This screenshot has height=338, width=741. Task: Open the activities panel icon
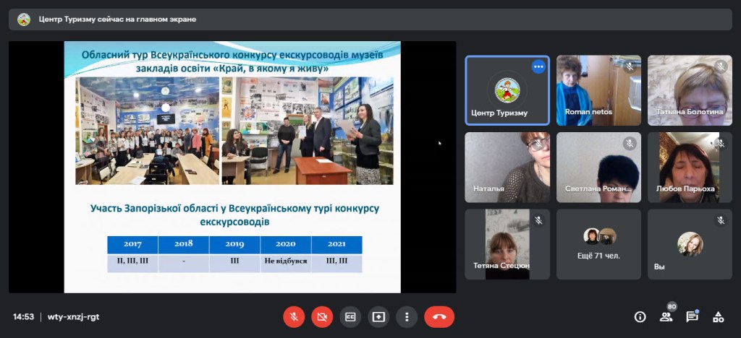[718, 316]
